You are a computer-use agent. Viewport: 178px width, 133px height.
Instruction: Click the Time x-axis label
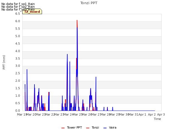(x=157, y=119)
